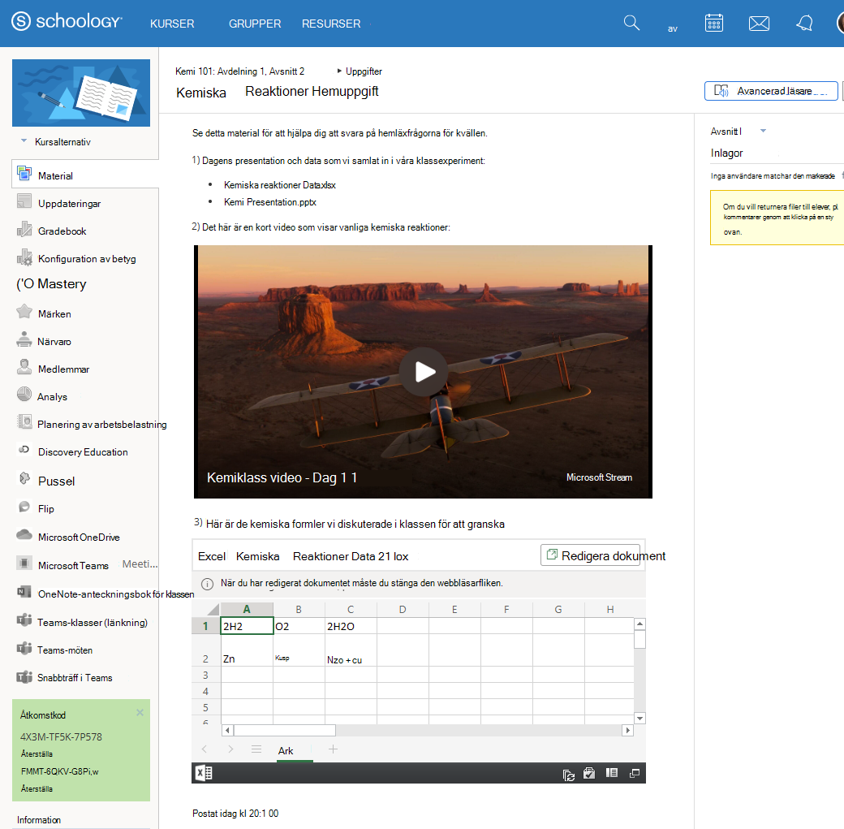This screenshot has height=829, width=844.
Task: Click the Material sidebar icon
Action: [24, 174]
